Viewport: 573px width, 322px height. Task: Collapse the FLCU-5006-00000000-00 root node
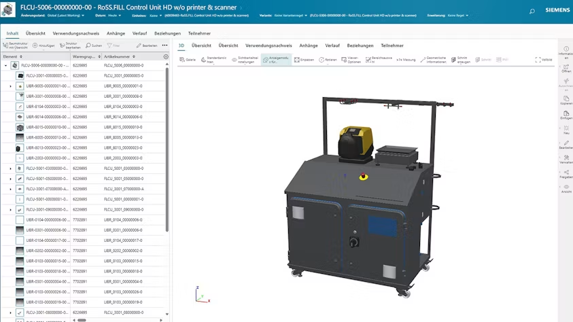point(6,65)
